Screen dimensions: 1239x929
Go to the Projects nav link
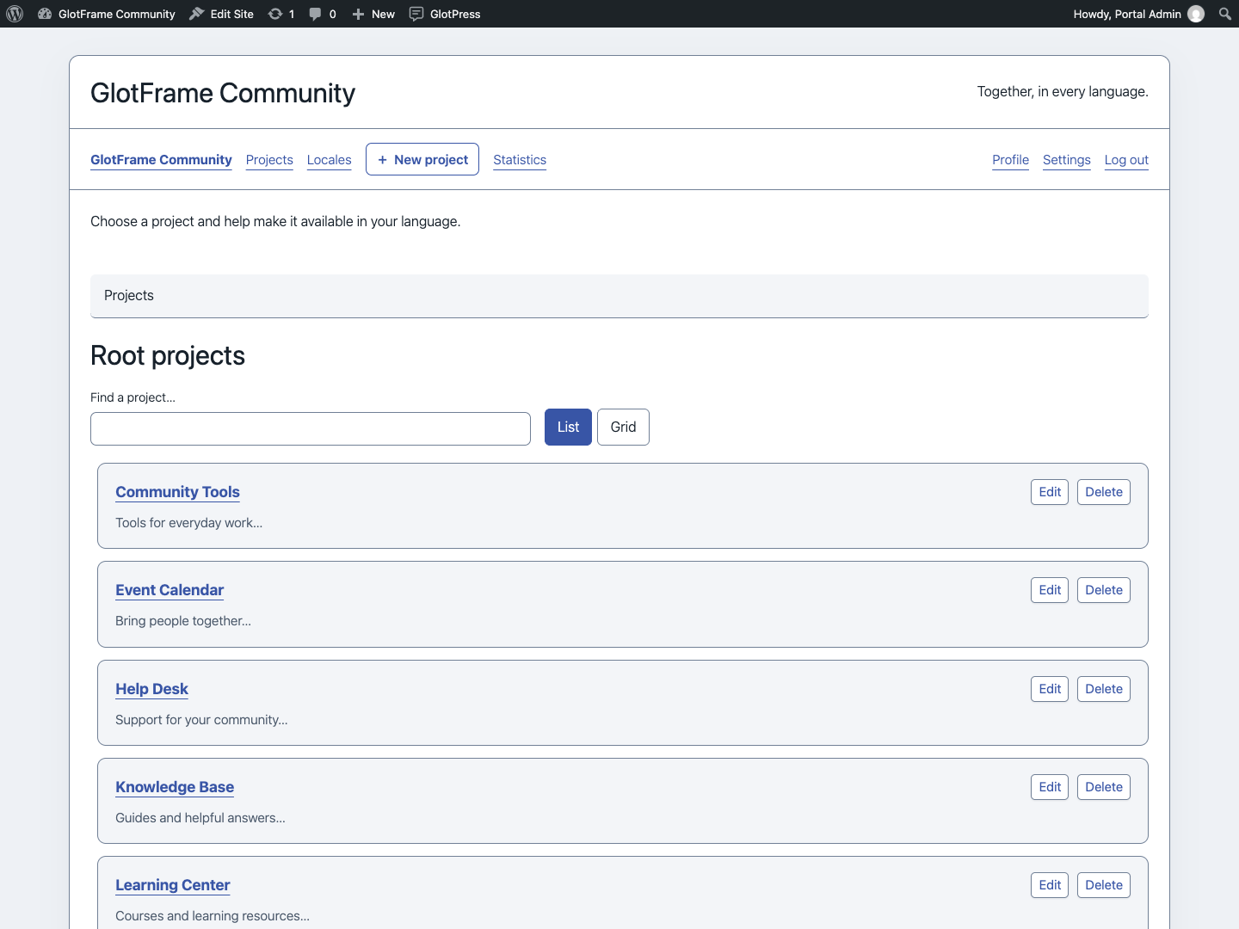coord(269,160)
